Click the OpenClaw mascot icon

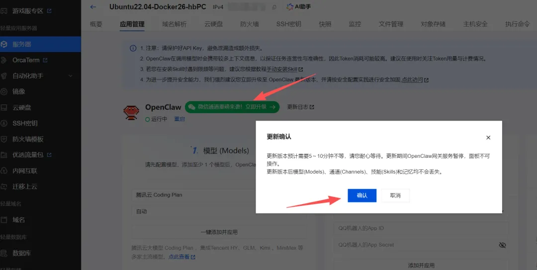tap(131, 113)
